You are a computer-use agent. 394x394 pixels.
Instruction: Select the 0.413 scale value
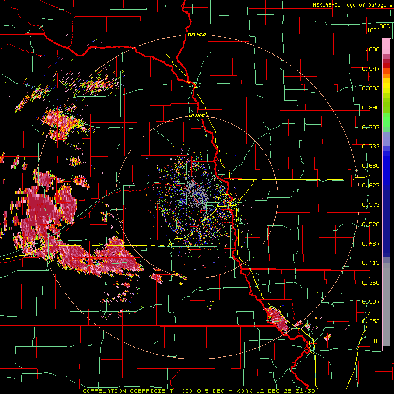pos(371,263)
